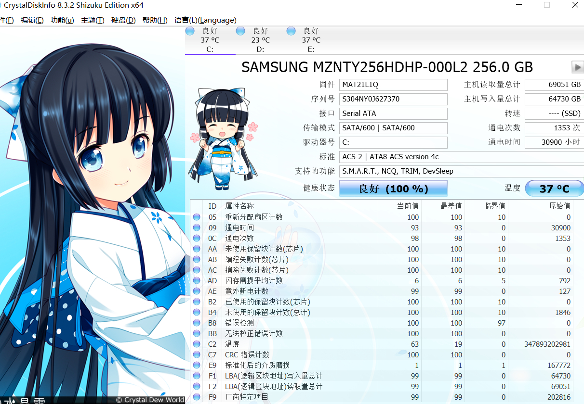Click the chibi Shizuku character image

[x=223, y=139]
